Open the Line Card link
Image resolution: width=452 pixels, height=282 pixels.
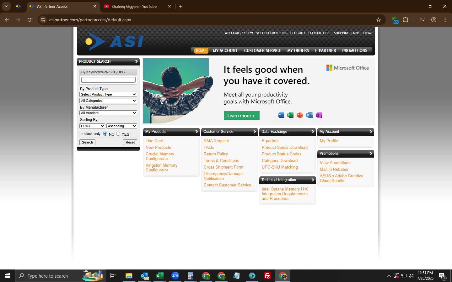[154, 141]
